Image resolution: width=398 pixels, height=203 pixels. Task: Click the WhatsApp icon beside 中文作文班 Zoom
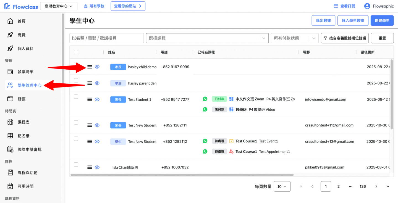coord(205,99)
